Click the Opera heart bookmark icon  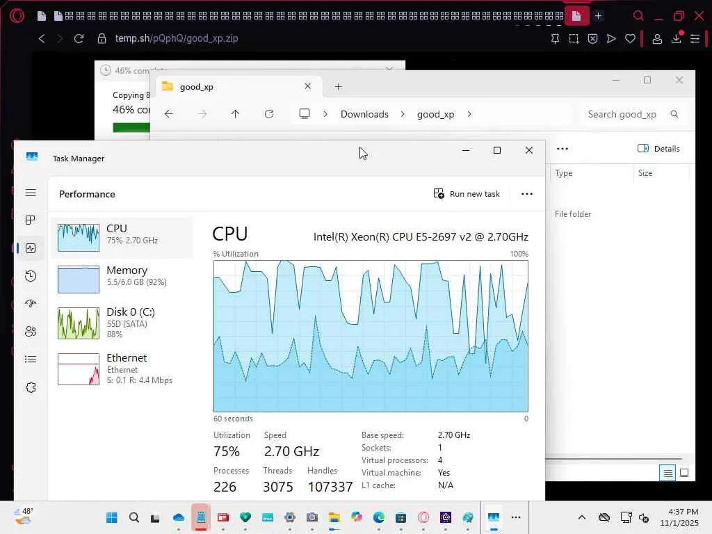630,39
